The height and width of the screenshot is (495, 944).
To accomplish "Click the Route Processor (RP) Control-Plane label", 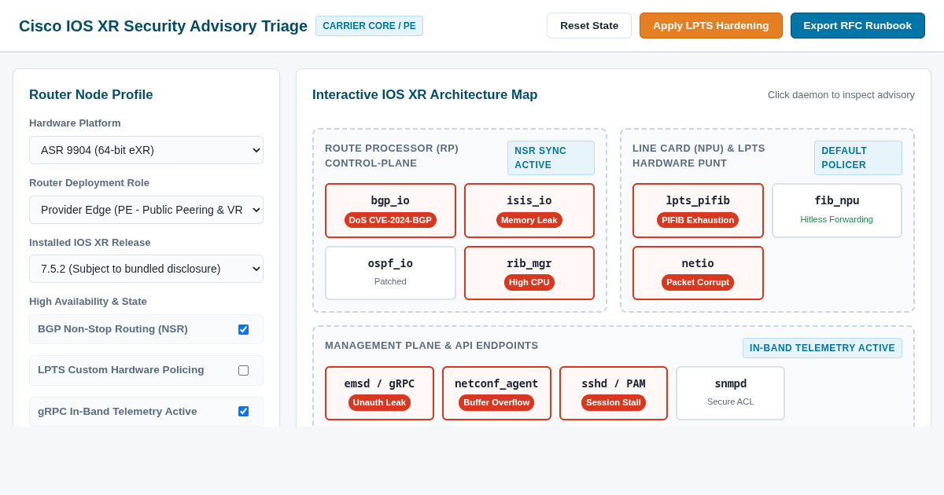I will coord(392,156).
